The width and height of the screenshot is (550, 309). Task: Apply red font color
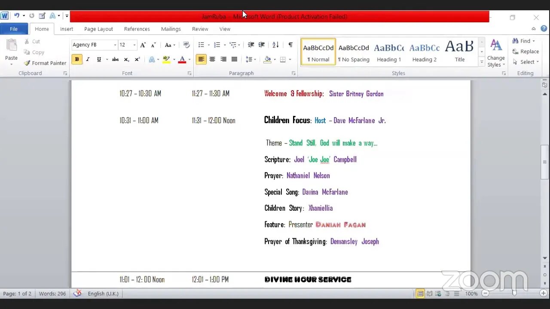[x=182, y=59]
